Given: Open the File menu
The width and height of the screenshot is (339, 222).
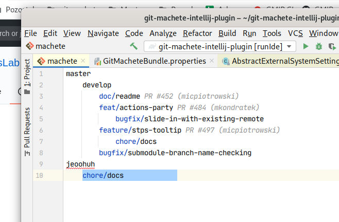Looking at the screenshot, I should pos(30,33).
